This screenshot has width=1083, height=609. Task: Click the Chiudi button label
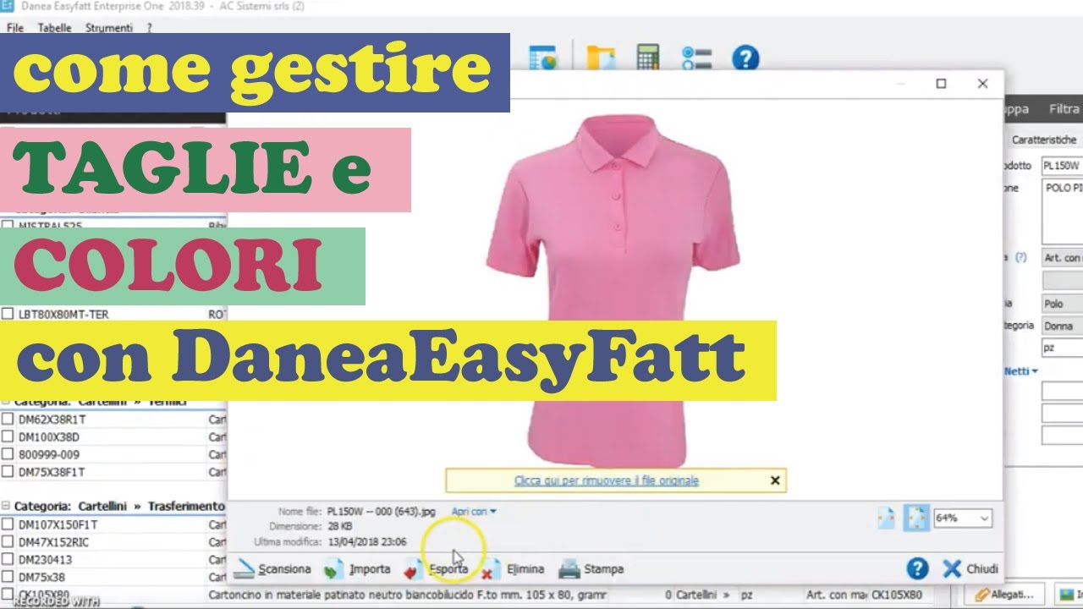point(982,569)
